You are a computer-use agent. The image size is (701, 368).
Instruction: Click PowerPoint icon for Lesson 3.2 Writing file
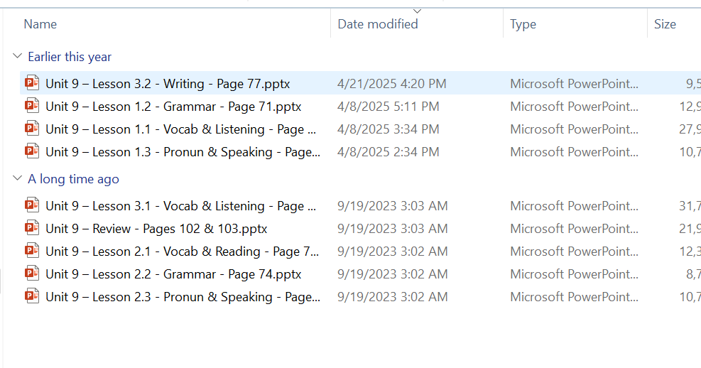(32, 83)
